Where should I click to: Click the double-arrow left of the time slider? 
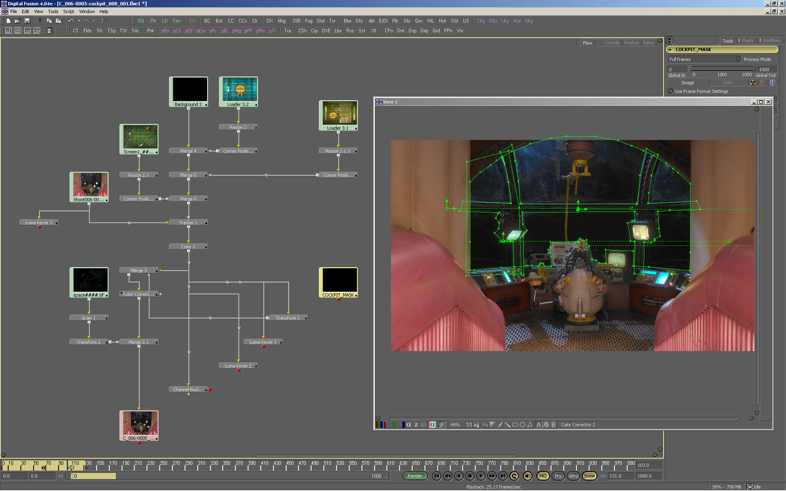click(x=61, y=476)
